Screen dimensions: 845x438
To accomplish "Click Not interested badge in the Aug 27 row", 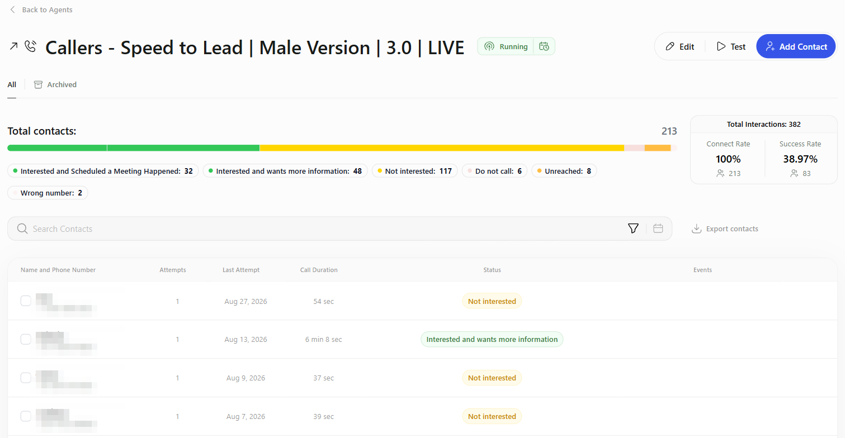I will coord(492,301).
